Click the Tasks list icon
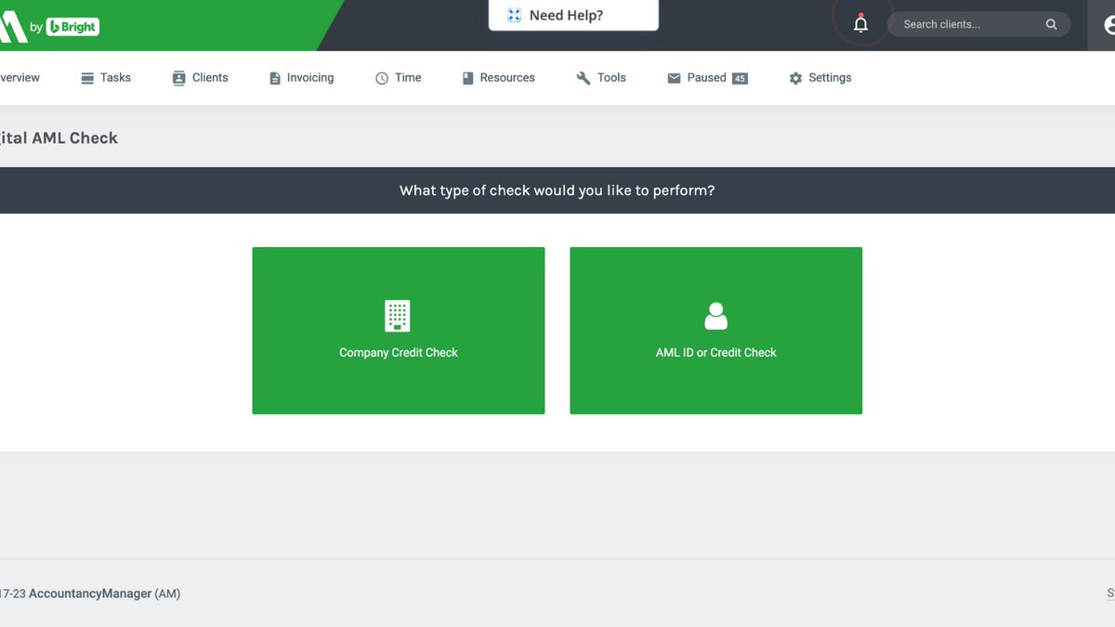Image resolution: width=1115 pixels, height=627 pixels. pos(87,78)
